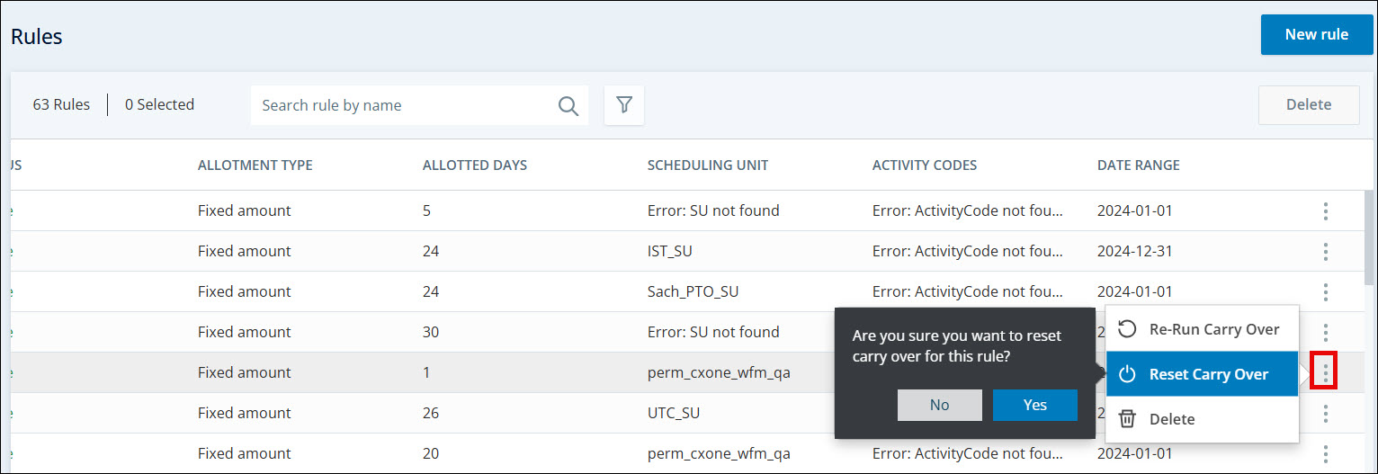Open three-dot menu for 20 allotted days row
1378x474 pixels.
1325,454
